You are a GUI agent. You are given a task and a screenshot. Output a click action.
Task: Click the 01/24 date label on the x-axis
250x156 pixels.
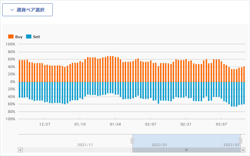(115, 124)
